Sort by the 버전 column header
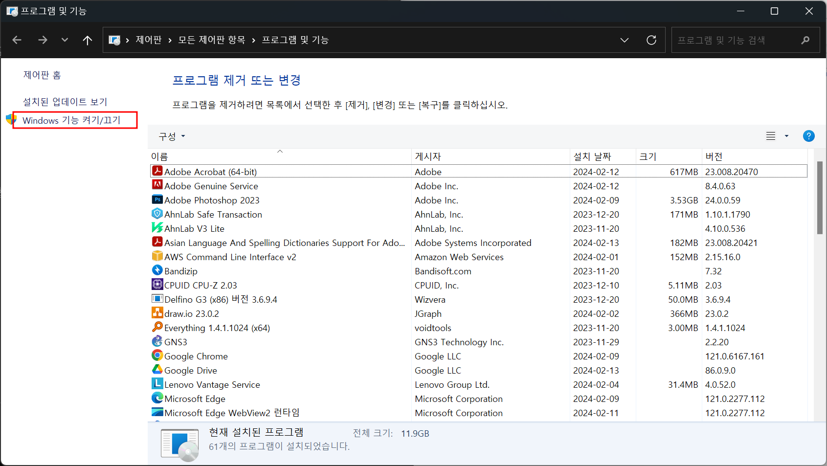The image size is (827, 466). click(755, 156)
